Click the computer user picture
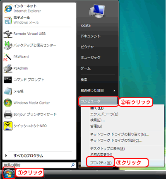Screen dimensions: 166x179 97,11
